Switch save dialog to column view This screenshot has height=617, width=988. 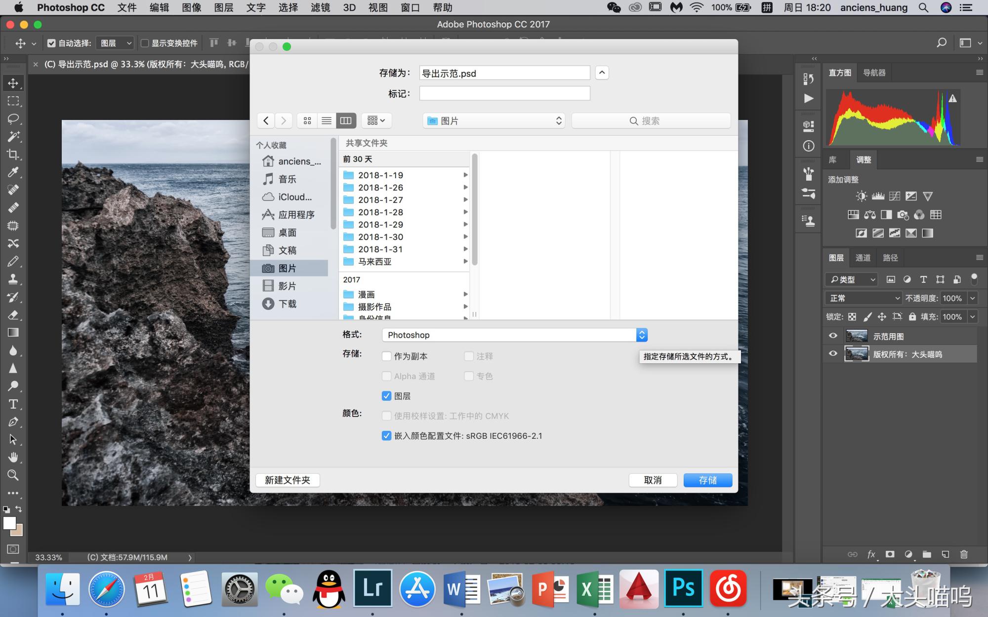pyautogui.click(x=346, y=120)
